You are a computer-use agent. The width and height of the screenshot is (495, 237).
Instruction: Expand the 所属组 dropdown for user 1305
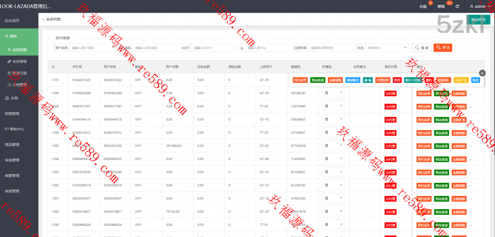(334, 146)
